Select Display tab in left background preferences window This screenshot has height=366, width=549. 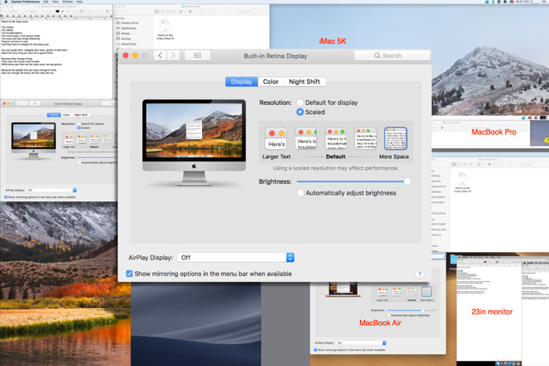(53, 115)
